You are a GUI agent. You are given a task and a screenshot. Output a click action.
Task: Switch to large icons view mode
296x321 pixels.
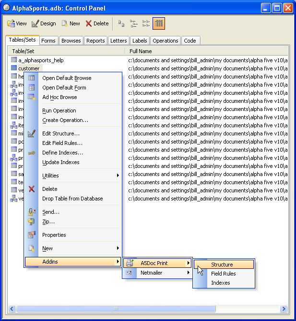121,23
